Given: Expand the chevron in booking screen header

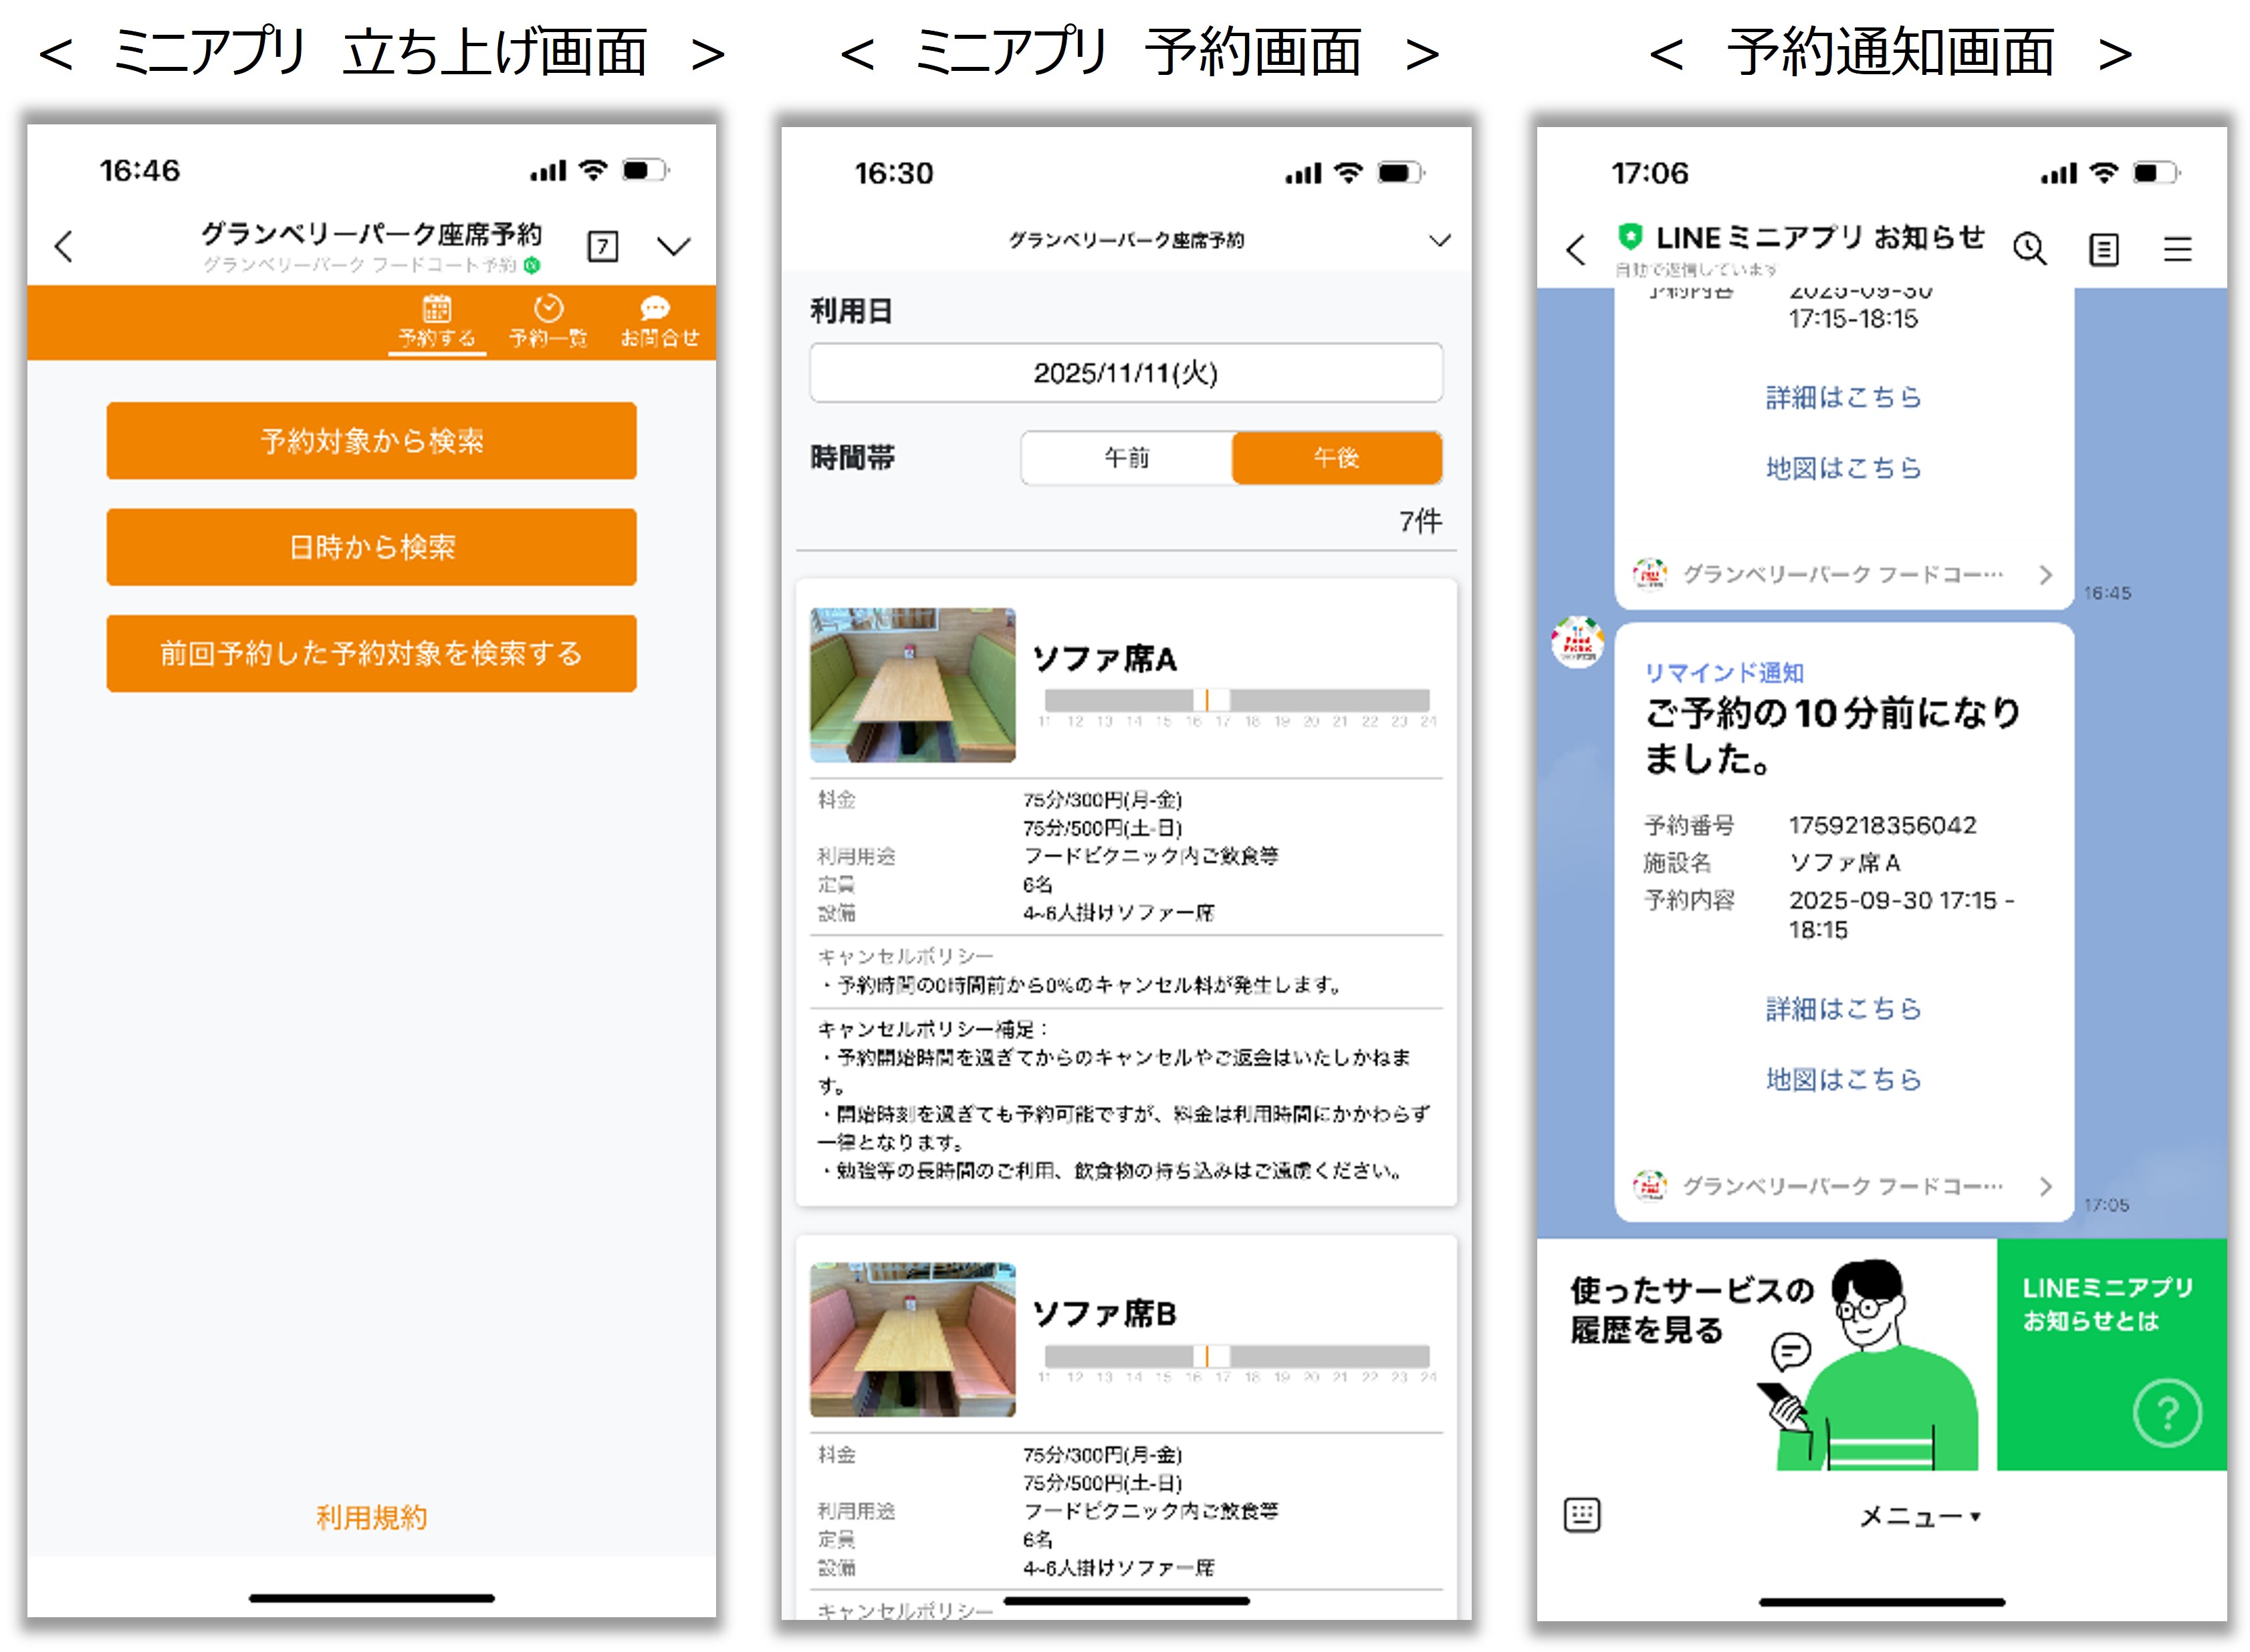Looking at the screenshot, I should coord(1440,240).
